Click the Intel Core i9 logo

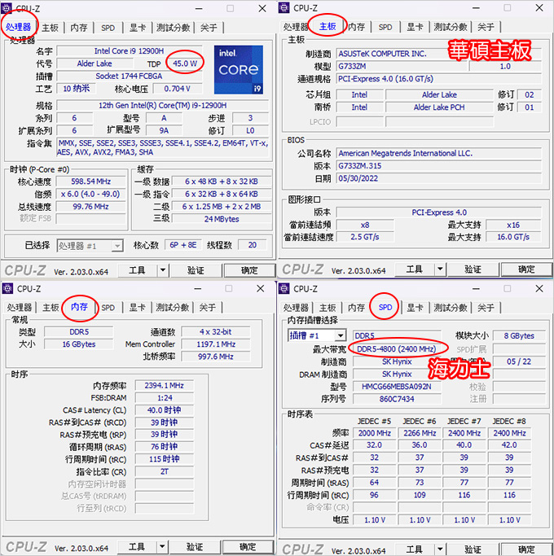[239, 69]
